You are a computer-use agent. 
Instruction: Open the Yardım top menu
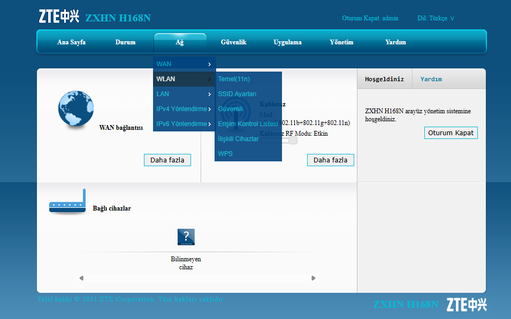pos(395,42)
